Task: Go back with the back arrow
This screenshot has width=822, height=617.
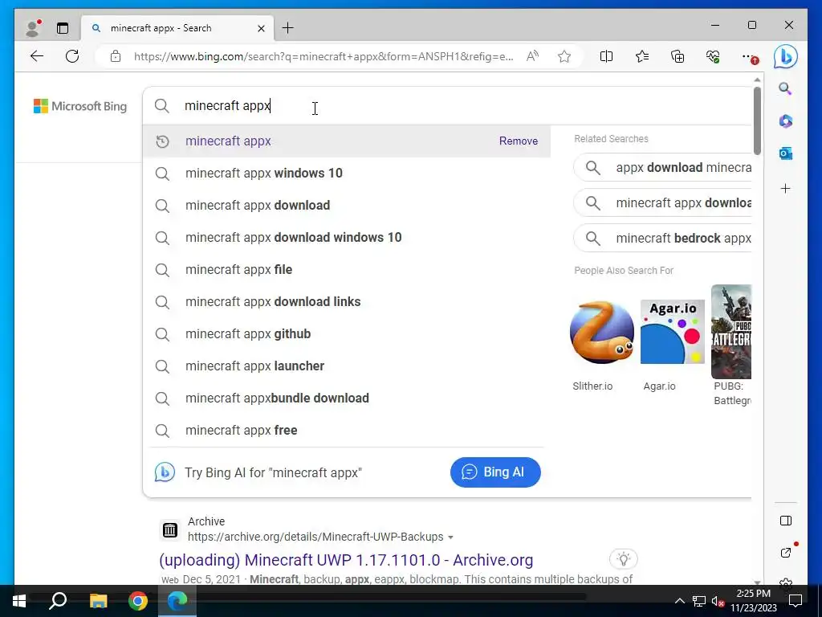Action: (37, 56)
